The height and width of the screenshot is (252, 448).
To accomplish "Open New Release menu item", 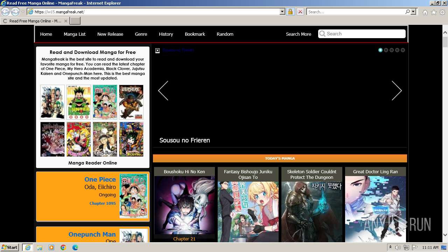I will (110, 34).
